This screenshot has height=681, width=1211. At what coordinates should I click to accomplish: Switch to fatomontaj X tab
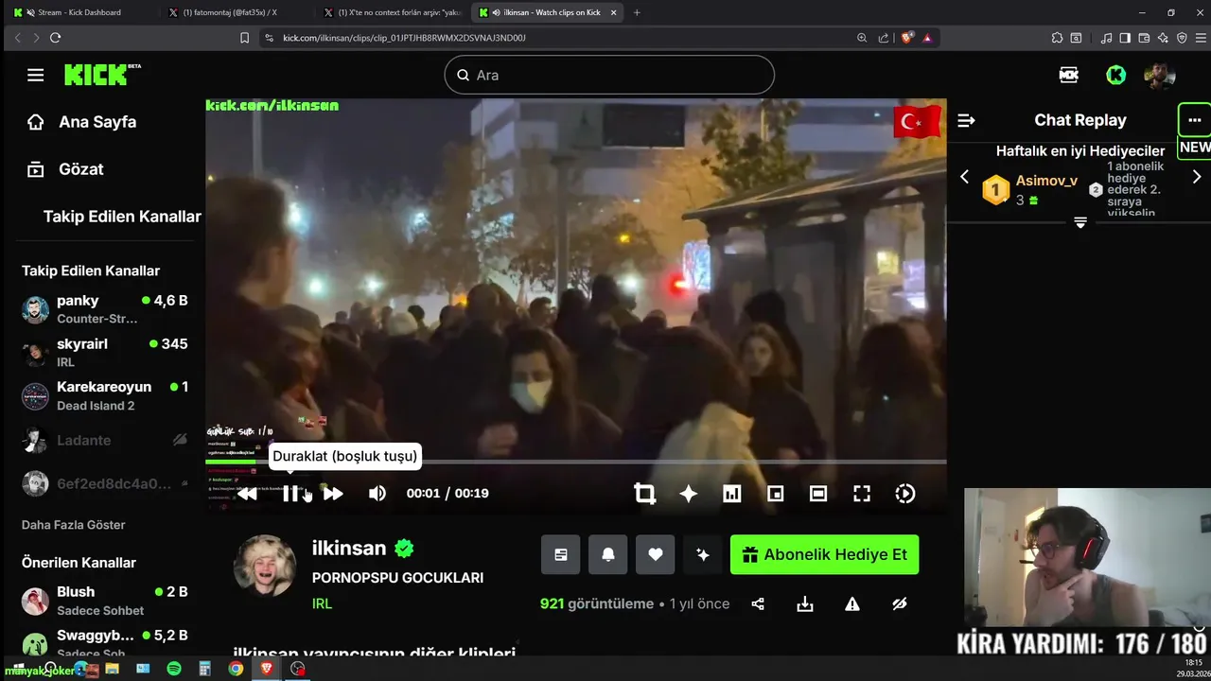[233, 12]
